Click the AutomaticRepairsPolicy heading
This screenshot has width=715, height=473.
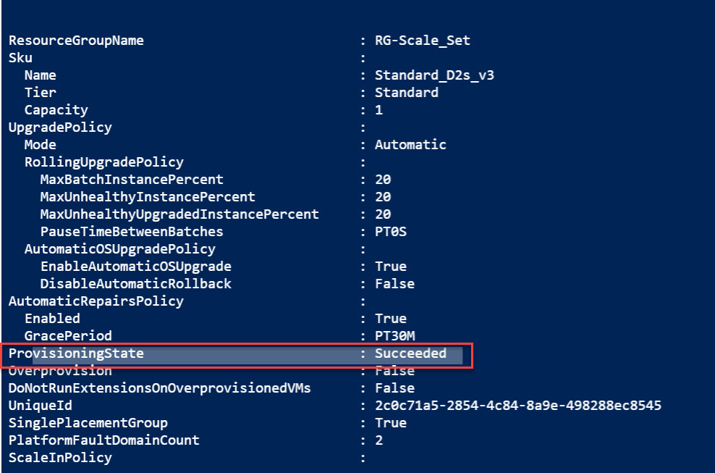pos(96,301)
